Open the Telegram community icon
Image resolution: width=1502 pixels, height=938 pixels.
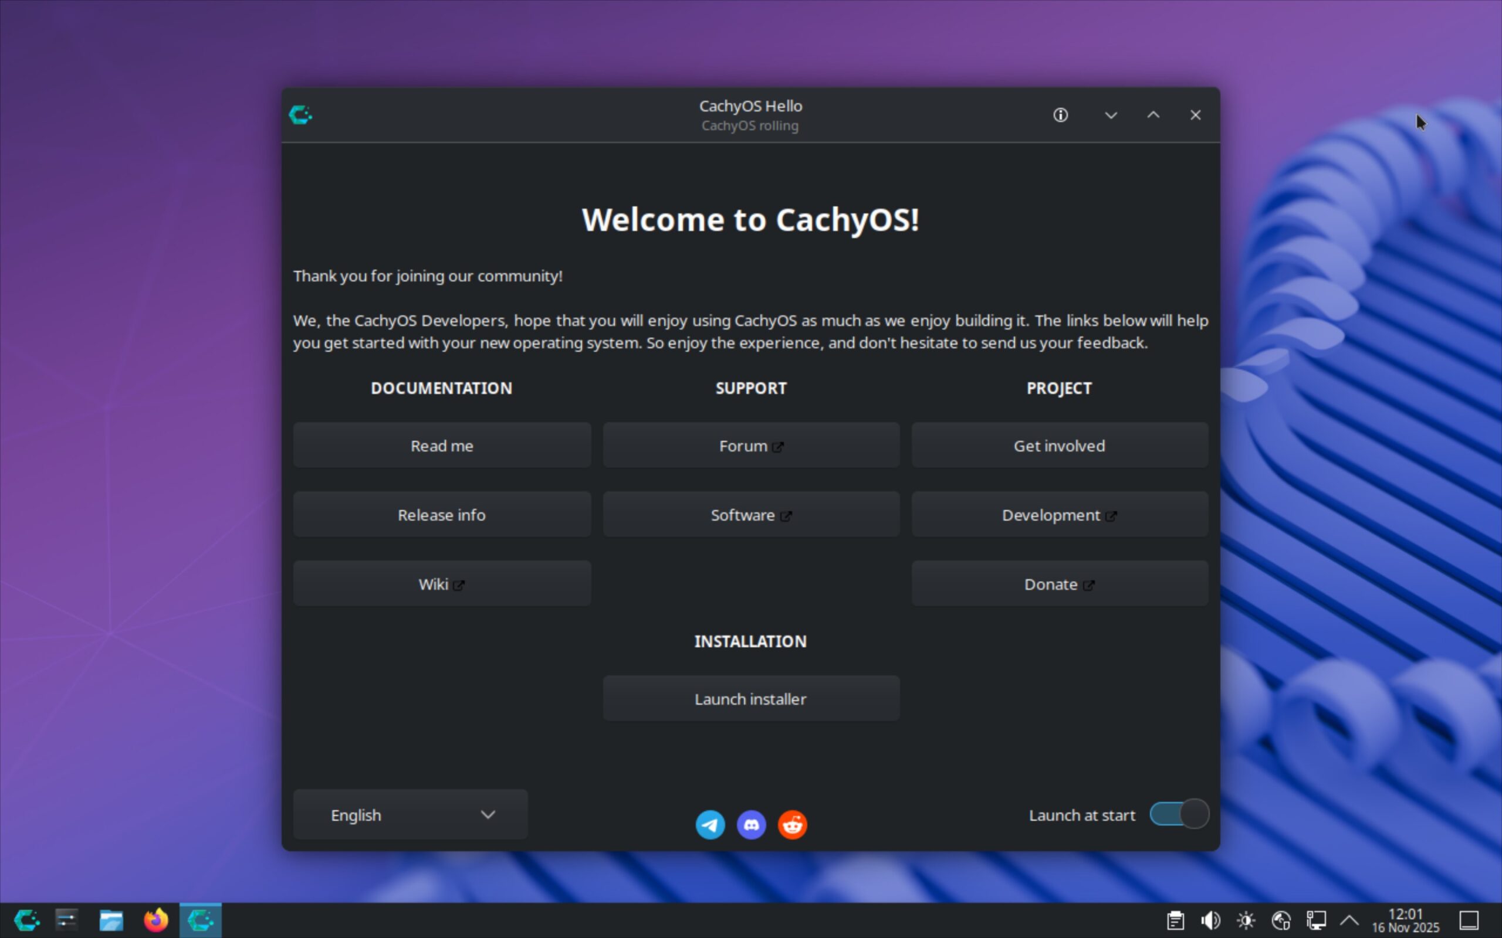[710, 824]
